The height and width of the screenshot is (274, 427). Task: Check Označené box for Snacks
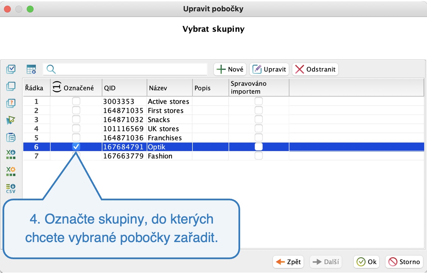click(76, 119)
